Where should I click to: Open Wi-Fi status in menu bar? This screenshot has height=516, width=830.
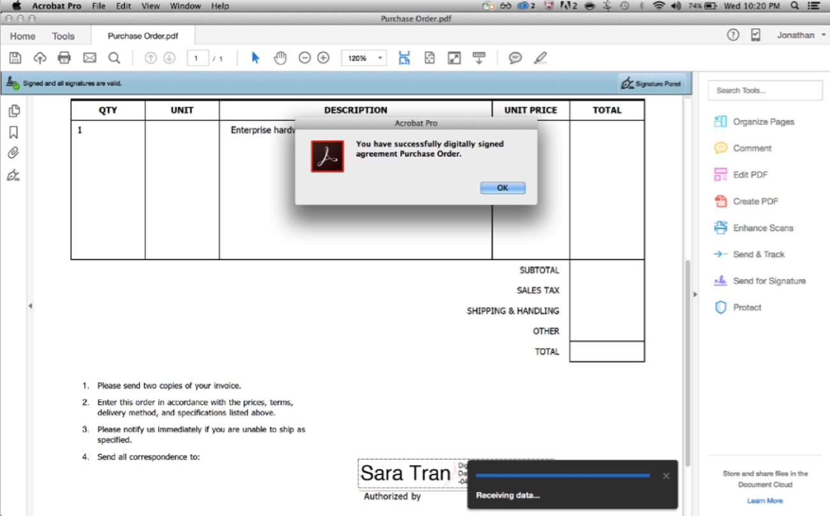pyautogui.click(x=658, y=6)
